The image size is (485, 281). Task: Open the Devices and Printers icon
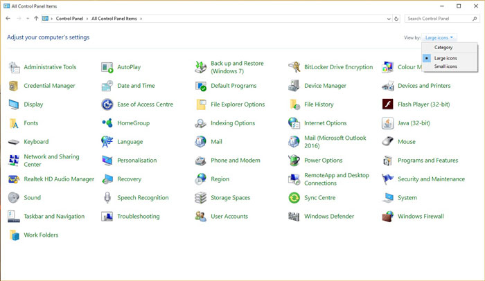[387, 86]
